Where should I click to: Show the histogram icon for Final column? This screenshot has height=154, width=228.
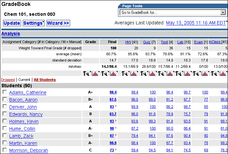click(x=113, y=73)
